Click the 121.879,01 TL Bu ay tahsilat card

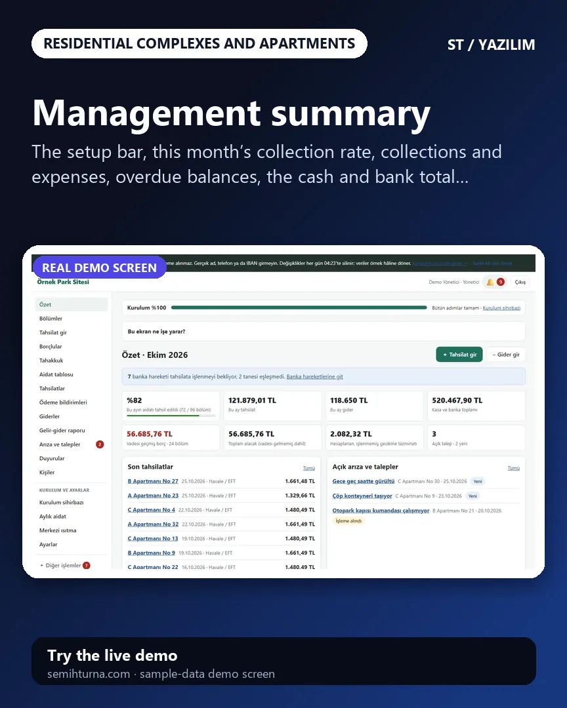click(272, 406)
